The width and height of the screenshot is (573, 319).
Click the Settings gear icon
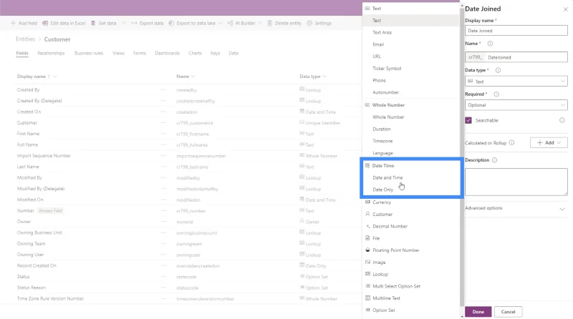coord(309,23)
